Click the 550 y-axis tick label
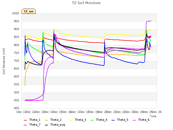Image resolution: width=173 pixels, height=130 pixels. pos(16,84)
